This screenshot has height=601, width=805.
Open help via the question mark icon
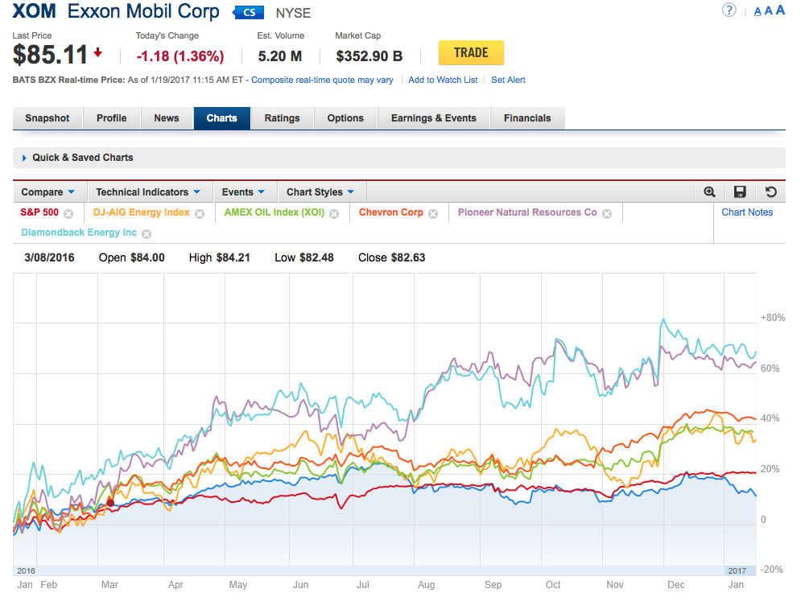tap(729, 10)
